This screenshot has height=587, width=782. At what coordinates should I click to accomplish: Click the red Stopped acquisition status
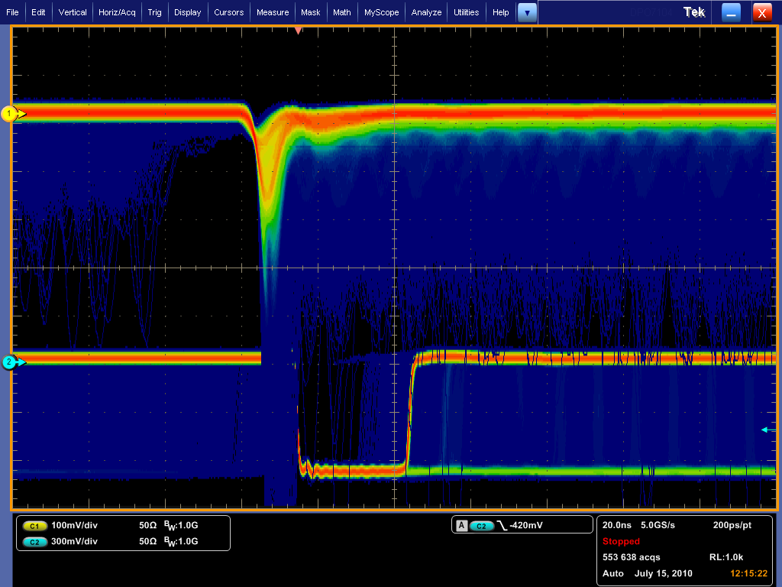621,541
